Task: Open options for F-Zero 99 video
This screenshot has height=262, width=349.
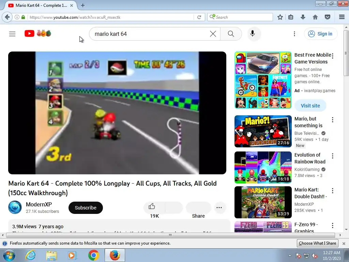Action: (x=333, y=225)
